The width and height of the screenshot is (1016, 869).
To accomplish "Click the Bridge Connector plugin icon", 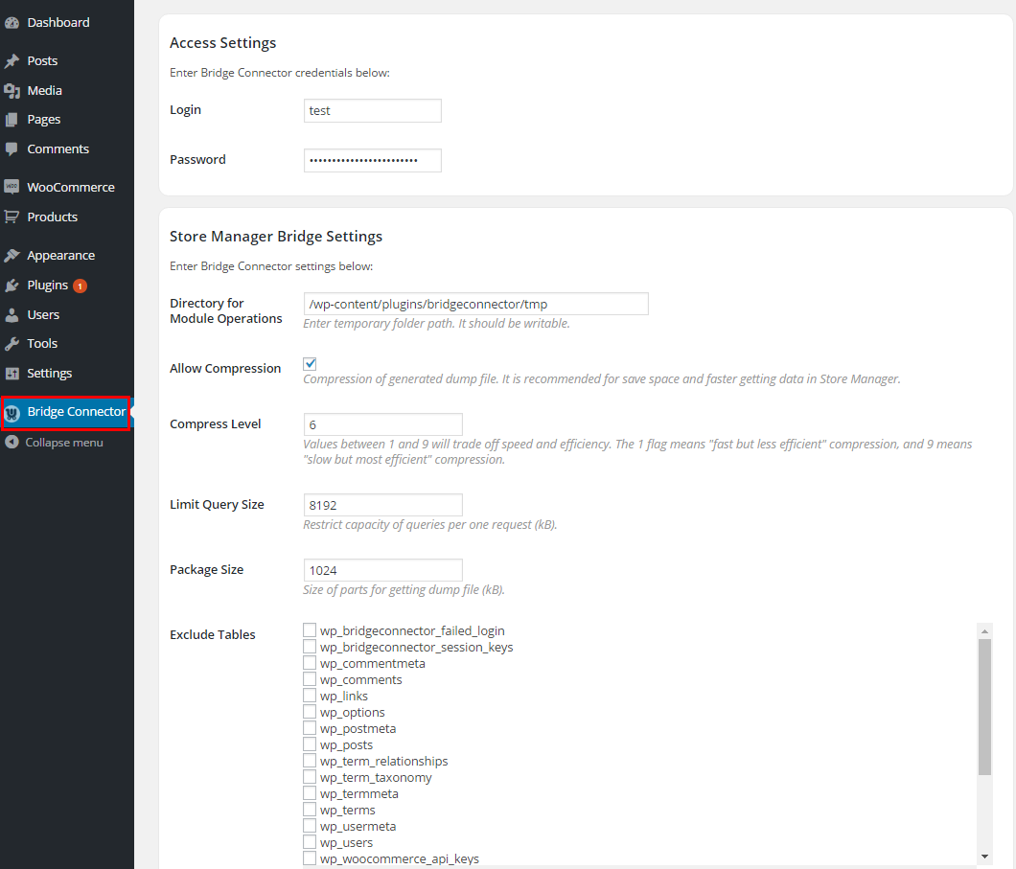I will coord(12,413).
